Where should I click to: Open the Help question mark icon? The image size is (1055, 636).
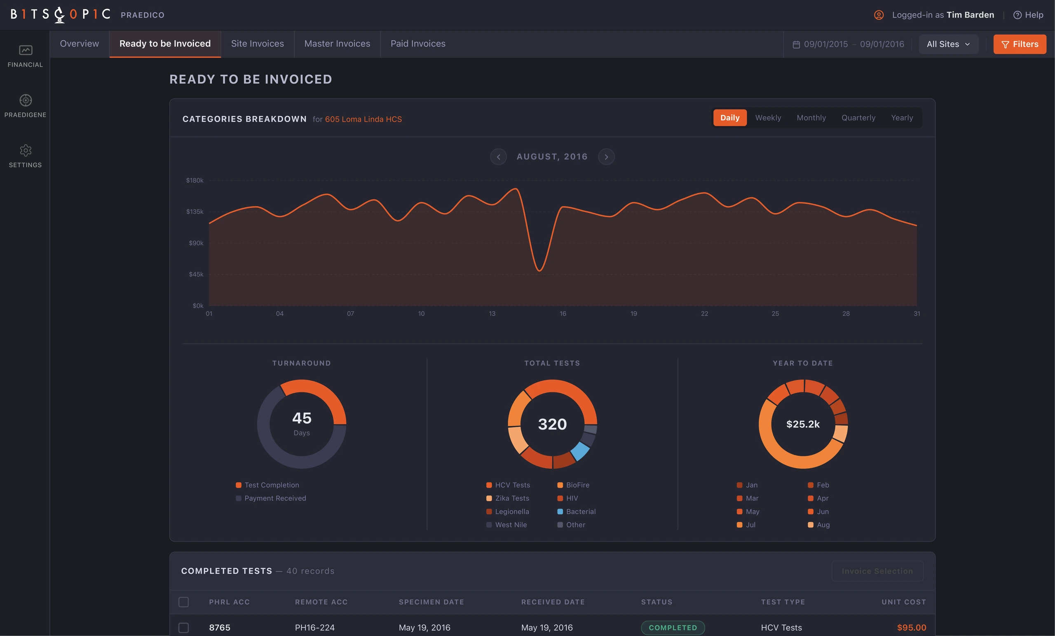1017,15
